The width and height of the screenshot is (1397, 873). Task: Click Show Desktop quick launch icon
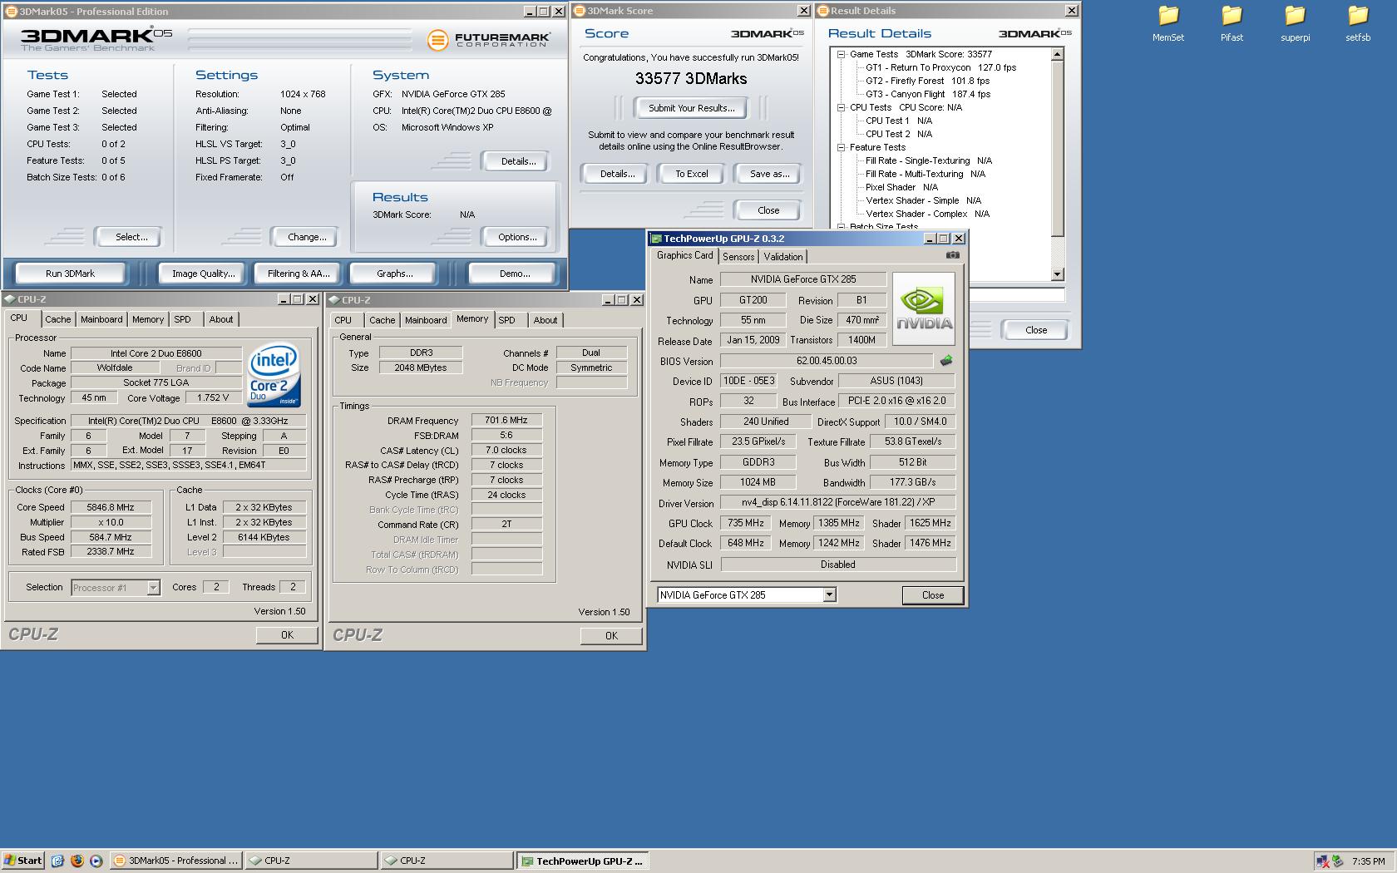point(57,861)
